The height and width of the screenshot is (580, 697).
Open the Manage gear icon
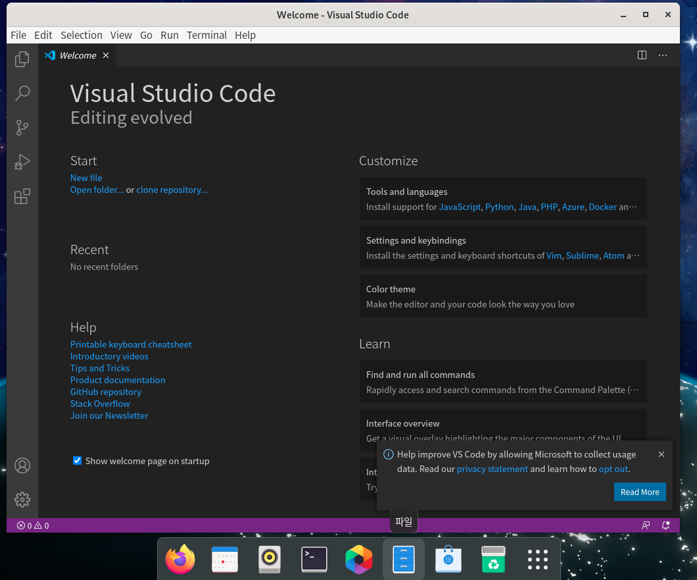[x=22, y=500]
